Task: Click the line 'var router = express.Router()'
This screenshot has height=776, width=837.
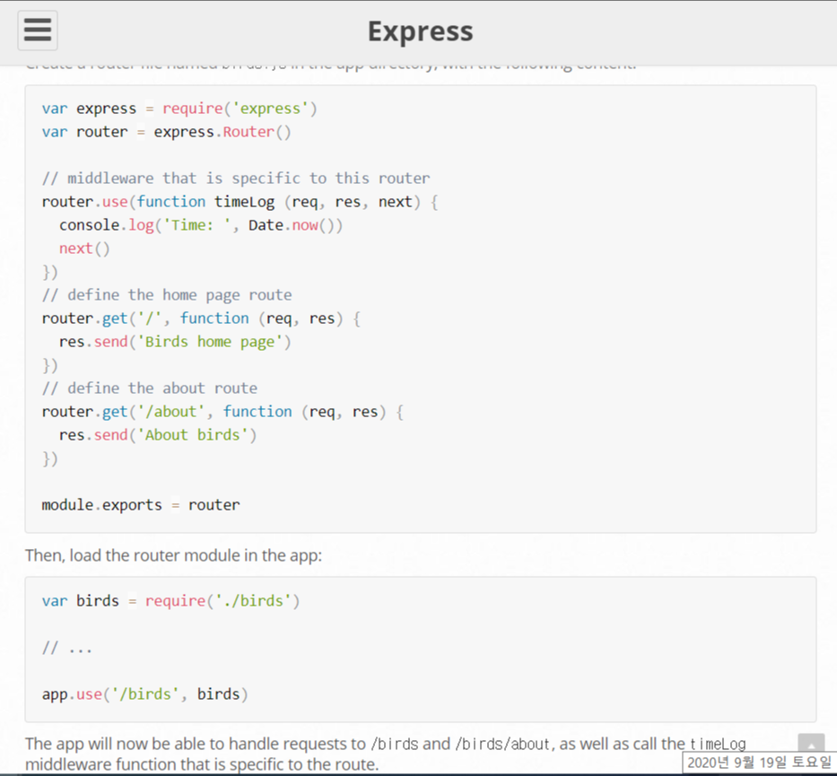Action: point(167,132)
